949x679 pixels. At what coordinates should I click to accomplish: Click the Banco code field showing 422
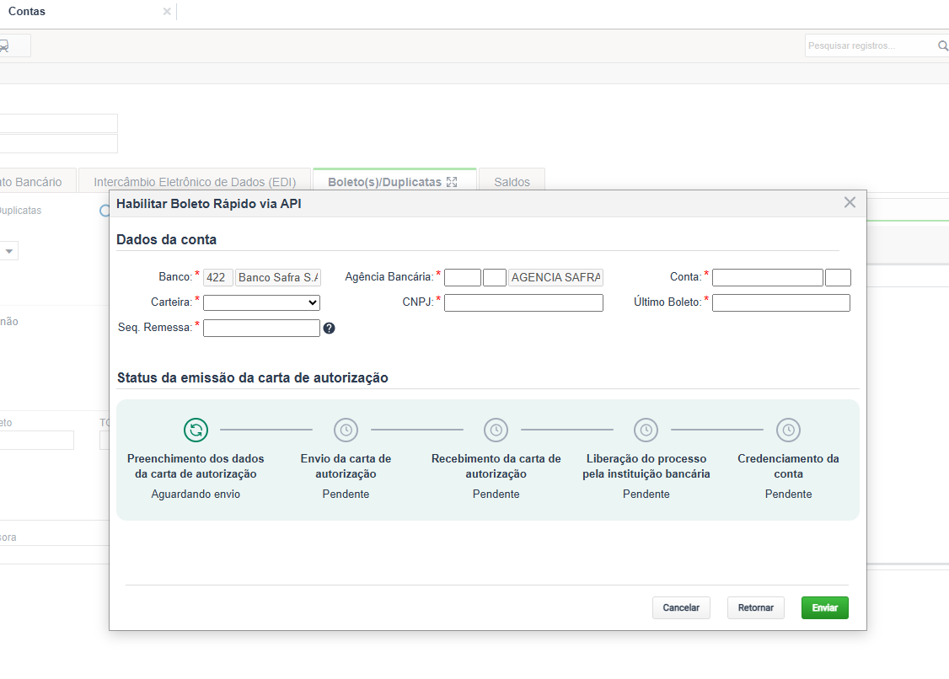pos(218,277)
